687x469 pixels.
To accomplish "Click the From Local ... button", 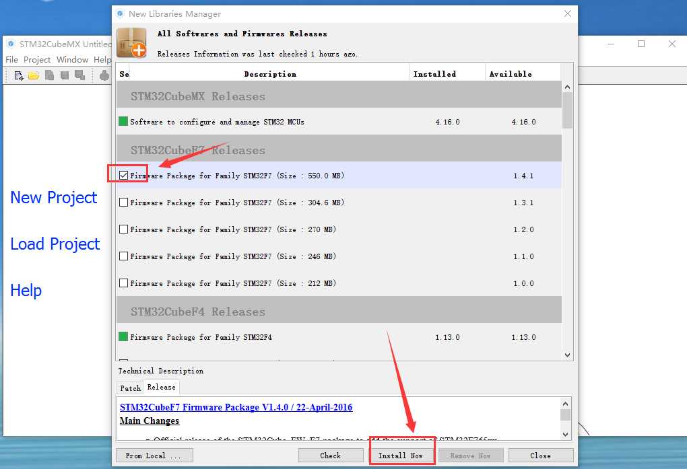I will click(154, 456).
